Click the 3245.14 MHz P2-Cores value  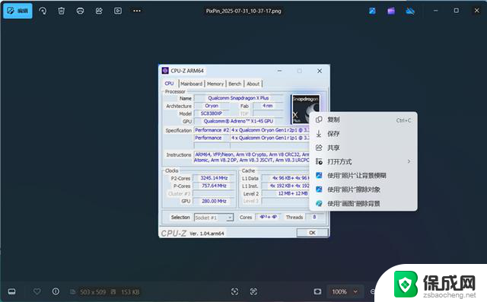pyautogui.click(x=214, y=178)
